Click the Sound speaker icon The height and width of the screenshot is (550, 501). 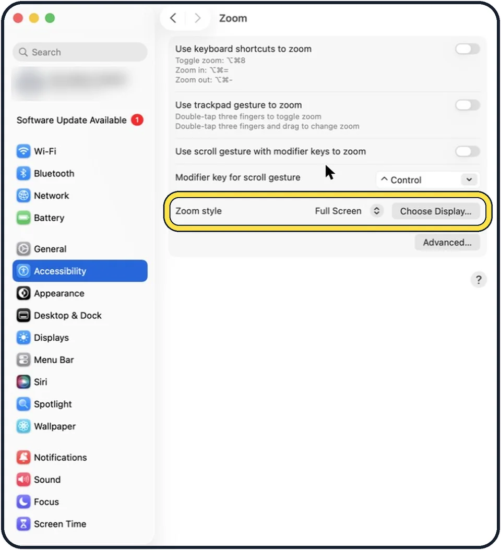pyautogui.click(x=23, y=480)
